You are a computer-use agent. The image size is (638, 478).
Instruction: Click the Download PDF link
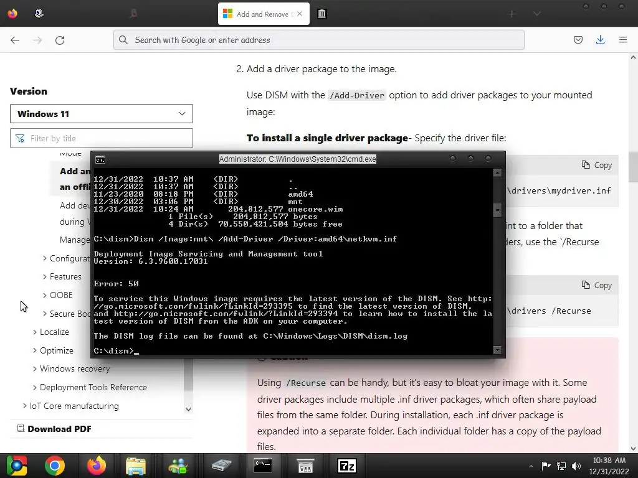click(54, 429)
